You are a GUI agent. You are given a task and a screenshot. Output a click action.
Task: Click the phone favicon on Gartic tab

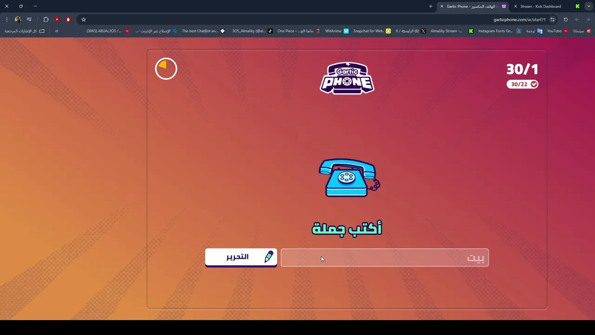click(503, 7)
